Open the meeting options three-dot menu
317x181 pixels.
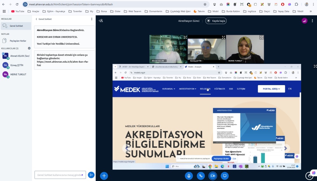coord(312,21)
